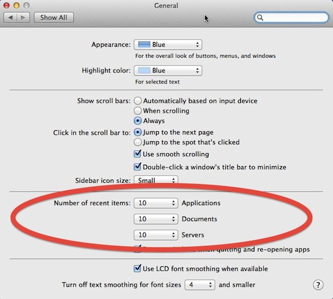
Task: Click the green zoom window button
Action: [x=27, y=5]
